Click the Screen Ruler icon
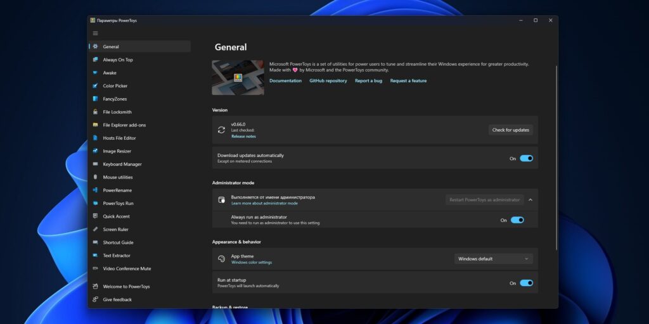Image resolution: width=649 pixels, height=324 pixels. tap(95, 229)
